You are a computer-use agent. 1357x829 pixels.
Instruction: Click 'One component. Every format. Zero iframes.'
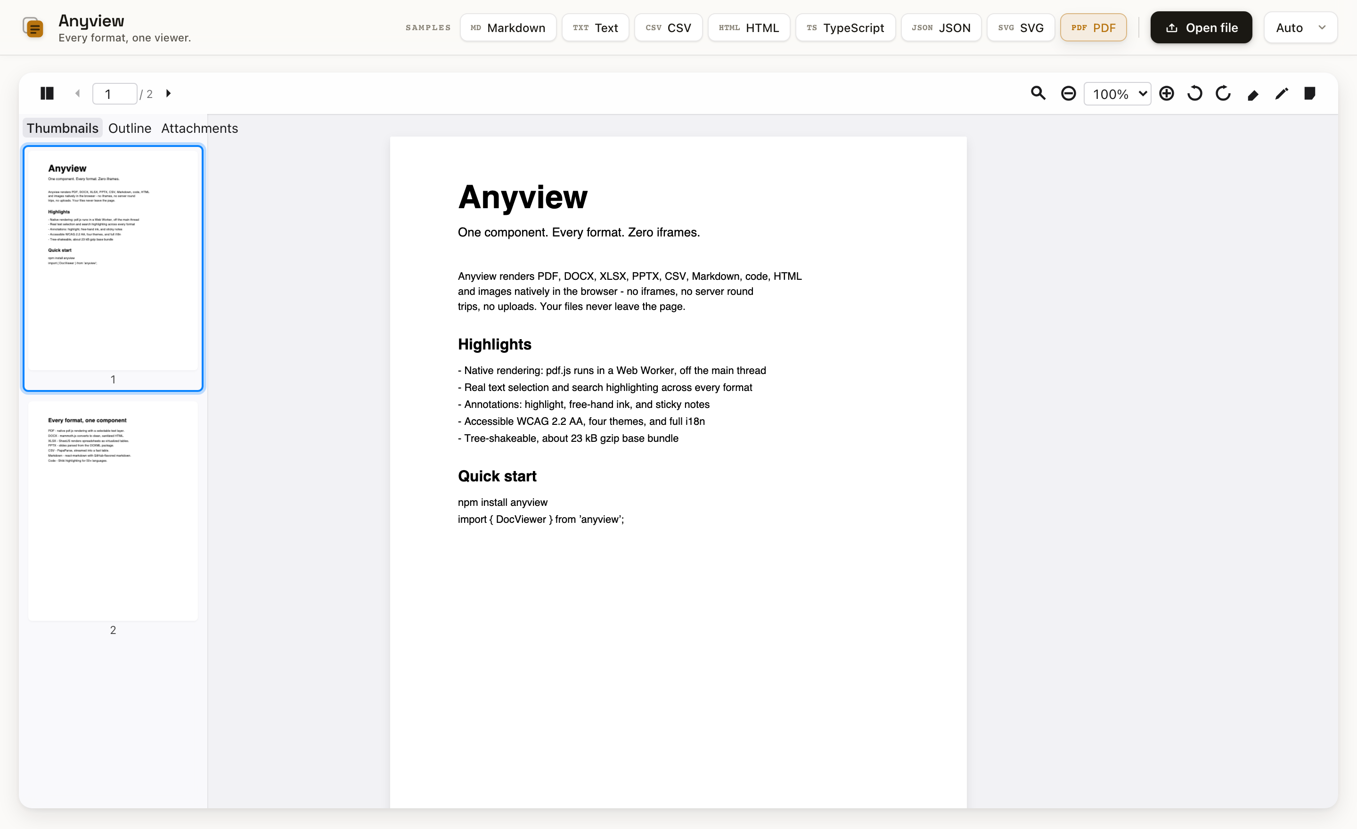point(579,232)
